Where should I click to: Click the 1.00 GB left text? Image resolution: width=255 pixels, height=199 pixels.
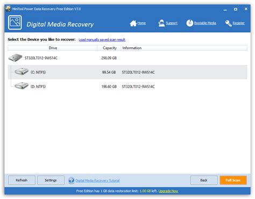(148, 191)
